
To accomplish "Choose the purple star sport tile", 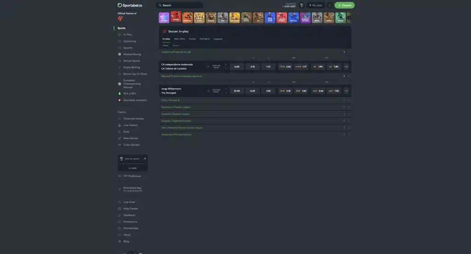I will 164,17.
